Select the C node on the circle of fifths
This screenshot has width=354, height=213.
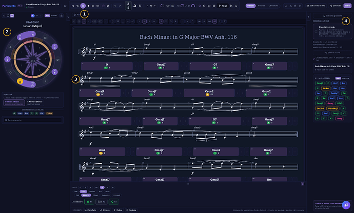33,35
